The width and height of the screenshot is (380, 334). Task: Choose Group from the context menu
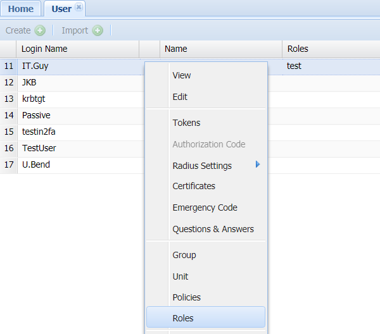pyautogui.click(x=184, y=255)
